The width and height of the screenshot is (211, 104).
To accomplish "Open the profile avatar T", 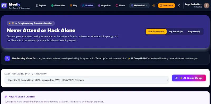I will [x=207, y=6].
